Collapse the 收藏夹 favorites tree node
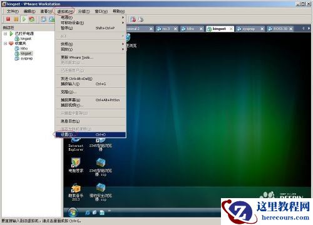The width and height of the screenshot is (313, 225). [6, 43]
